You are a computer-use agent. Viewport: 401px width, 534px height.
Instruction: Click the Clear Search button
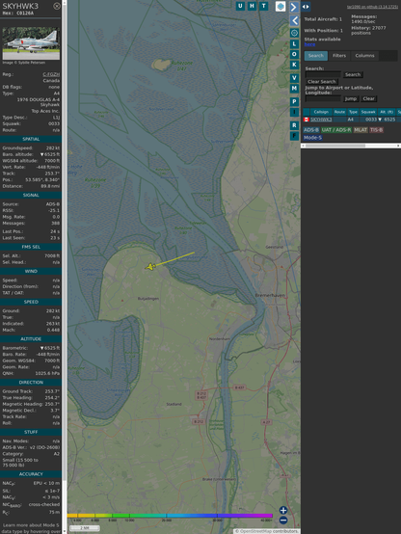322,82
